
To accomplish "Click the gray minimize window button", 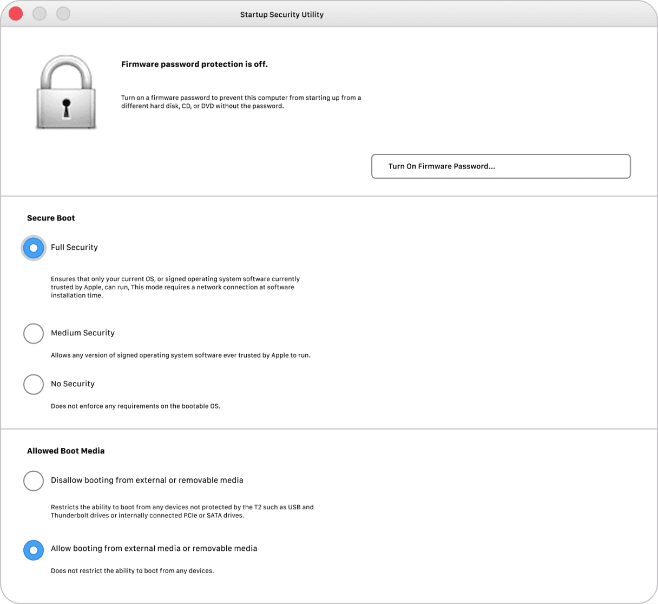I will click(x=40, y=14).
